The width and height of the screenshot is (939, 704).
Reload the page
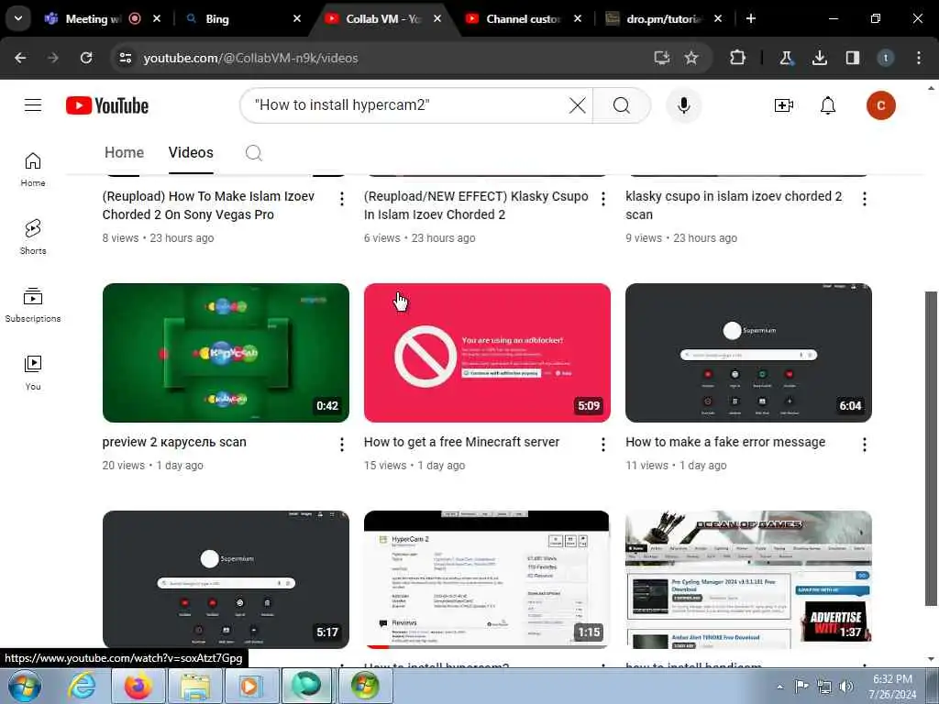(x=86, y=58)
